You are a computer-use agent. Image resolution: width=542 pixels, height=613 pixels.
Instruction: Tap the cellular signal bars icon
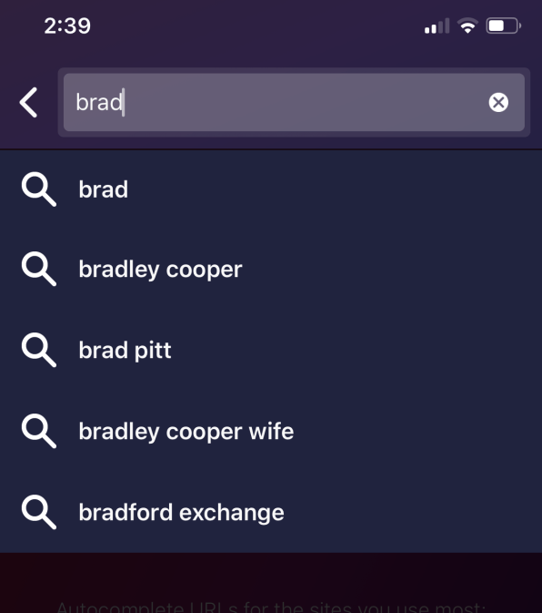(x=437, y=26)
